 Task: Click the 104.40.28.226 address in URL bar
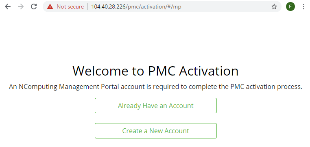click(108, 7)
